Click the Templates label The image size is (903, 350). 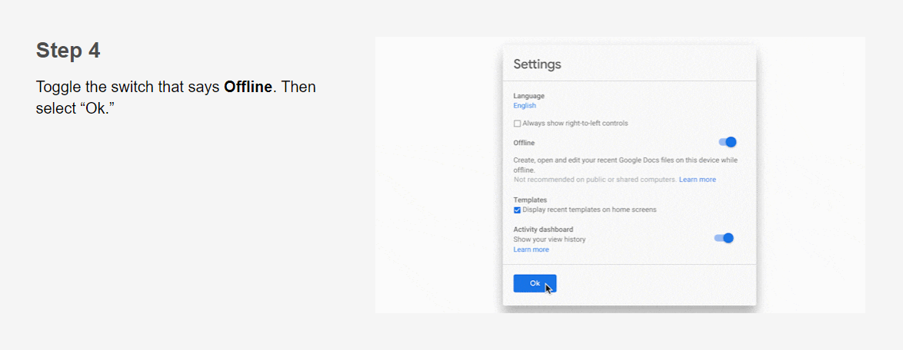point(530,200)
